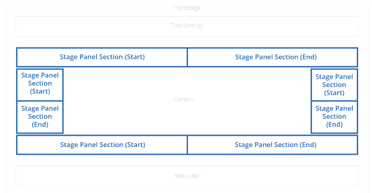
Task: Click the Status Bar area
Action: [187, 176]
